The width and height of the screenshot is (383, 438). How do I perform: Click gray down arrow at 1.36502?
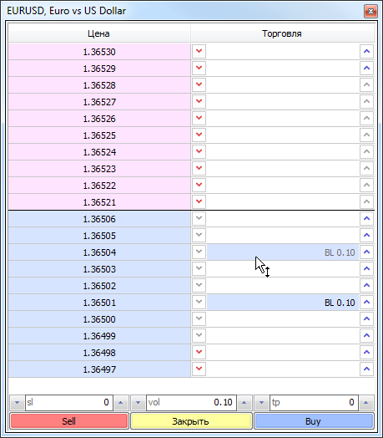(199, 285)
